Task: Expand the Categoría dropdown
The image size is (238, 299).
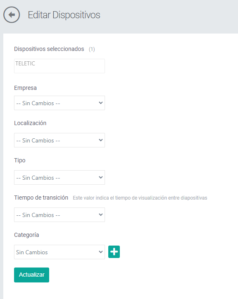Action: point(59,252)
